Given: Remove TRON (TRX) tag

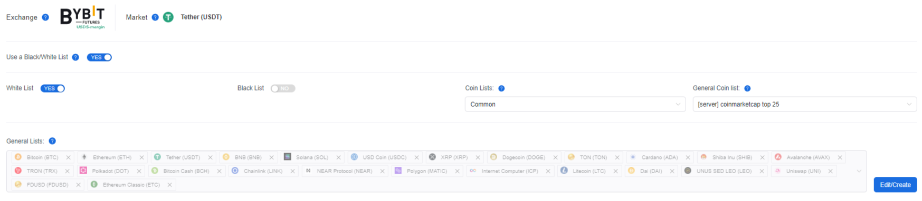Looking at the screenshot, I should (x=67, y=171).
